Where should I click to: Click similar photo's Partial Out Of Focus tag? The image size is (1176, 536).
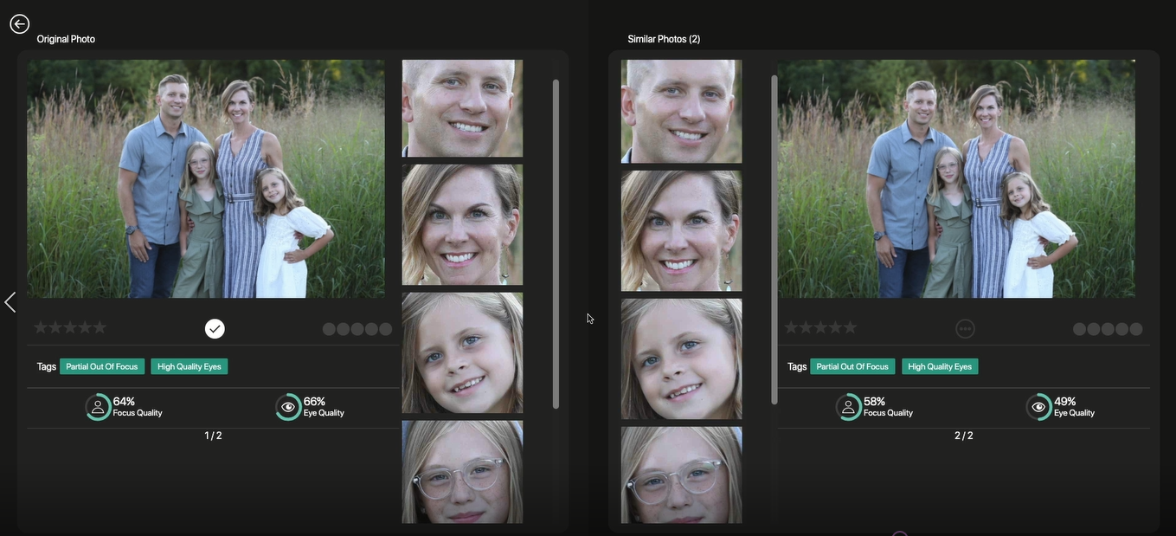click(852, 366)
